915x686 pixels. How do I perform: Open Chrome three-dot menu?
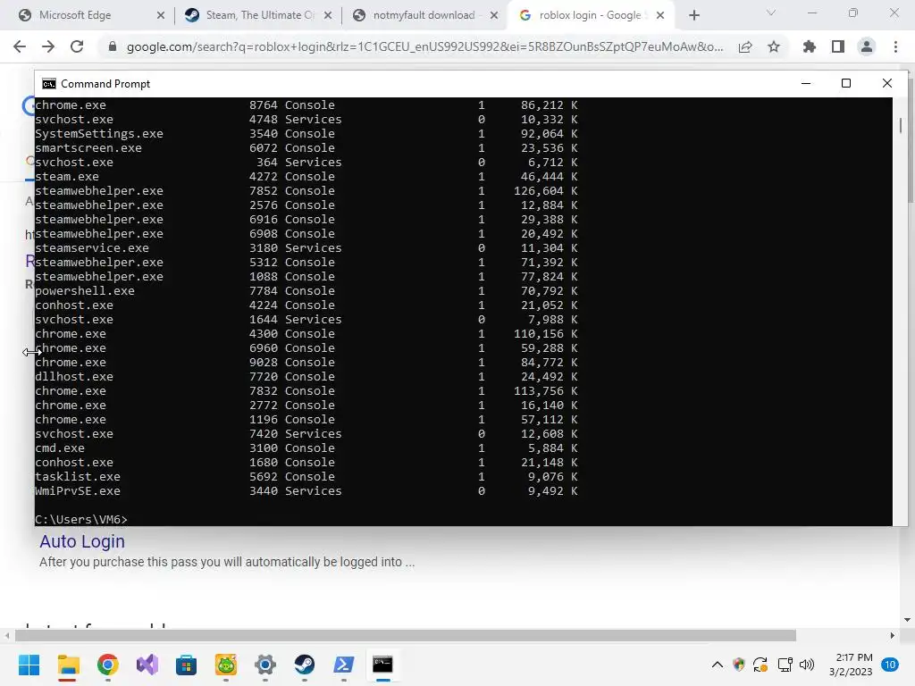click(895, 46)
